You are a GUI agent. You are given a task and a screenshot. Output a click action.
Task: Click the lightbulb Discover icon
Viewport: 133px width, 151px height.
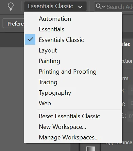tap(11, 6)
